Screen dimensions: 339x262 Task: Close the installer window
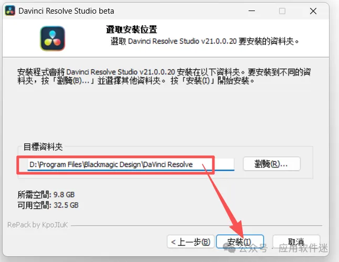tap(313, 11)
